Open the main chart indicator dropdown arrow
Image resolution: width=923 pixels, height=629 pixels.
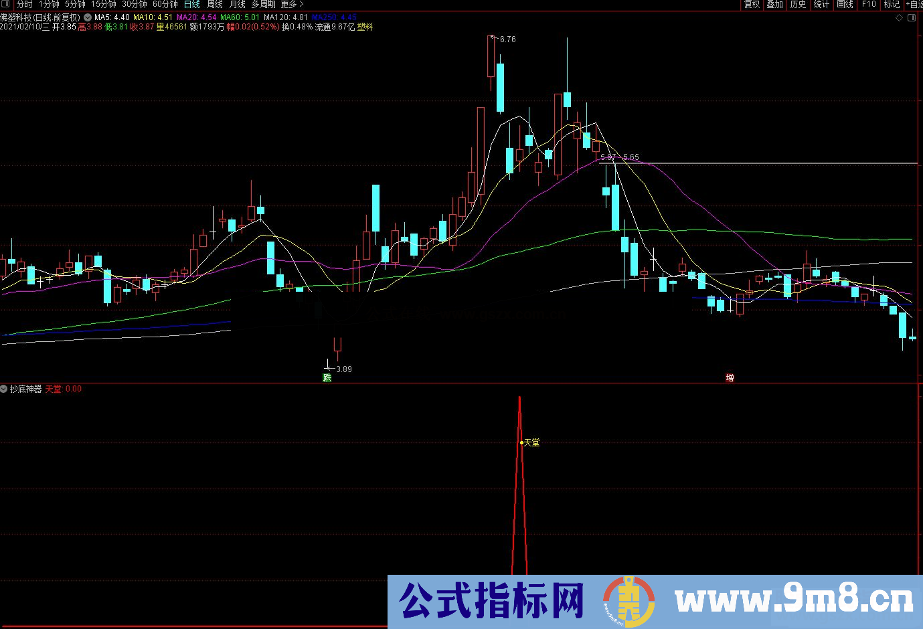[88, 17]
